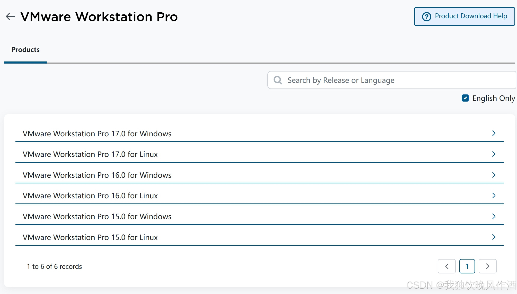Image resolution: width=517 pixels, height=294 pixels.
Task: Click the question mark help icon
Action: [x=426, y=16]
